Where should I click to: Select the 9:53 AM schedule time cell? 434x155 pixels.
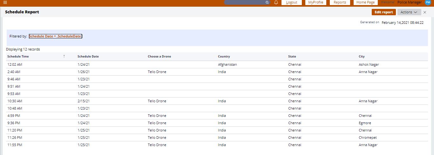(x=14, y=94)
